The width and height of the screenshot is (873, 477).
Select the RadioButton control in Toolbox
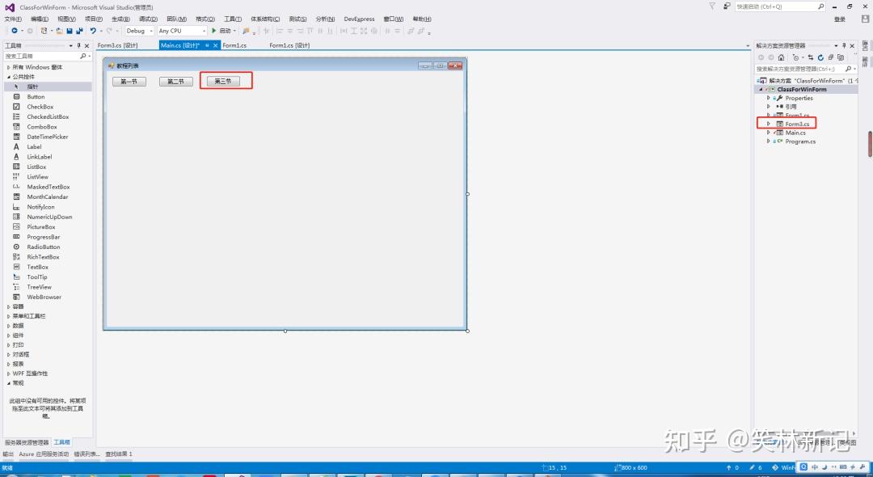pos(48,247)
